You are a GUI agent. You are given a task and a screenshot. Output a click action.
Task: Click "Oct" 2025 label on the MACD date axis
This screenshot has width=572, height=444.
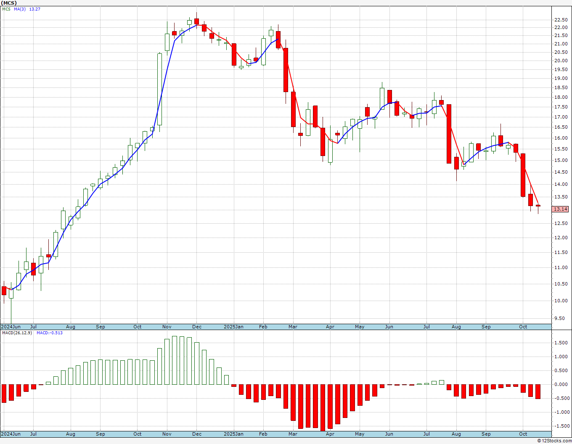(523, 434)
